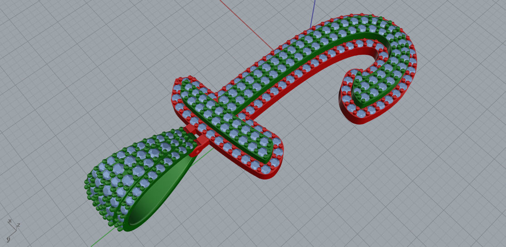This screenshot has height=247, width=506.
Task: Click the red X-axis line at the top of the viewport
Action: pyautogui.click(x=246, y=25)
